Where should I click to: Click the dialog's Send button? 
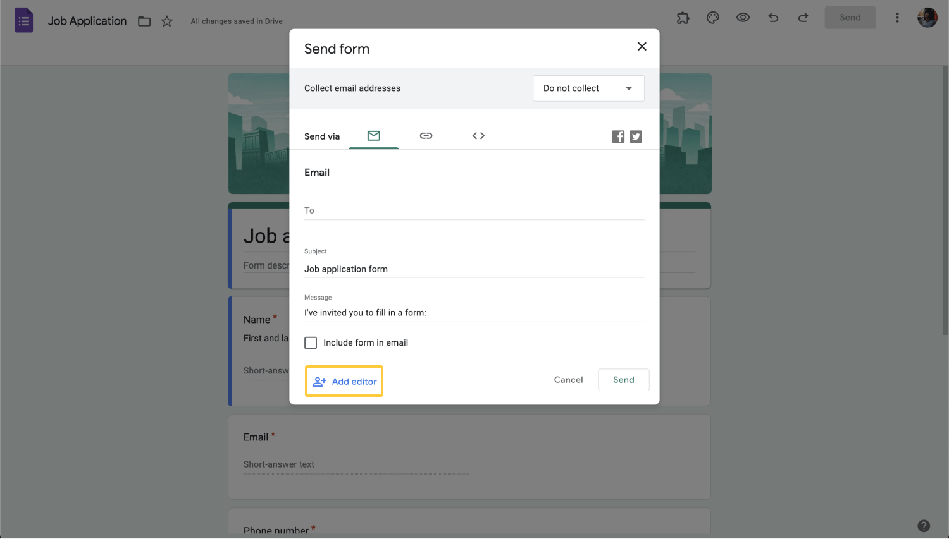tap(624, 380)
